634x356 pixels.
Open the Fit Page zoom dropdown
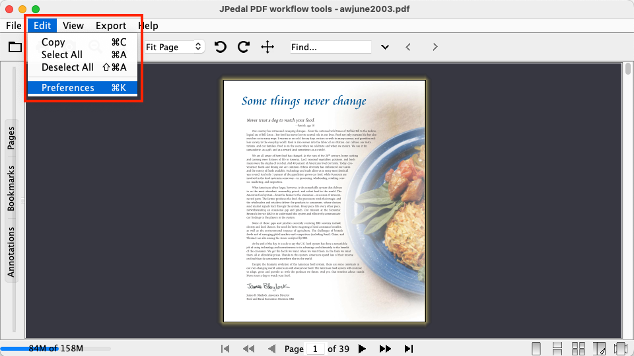click(x=174, y=47)
